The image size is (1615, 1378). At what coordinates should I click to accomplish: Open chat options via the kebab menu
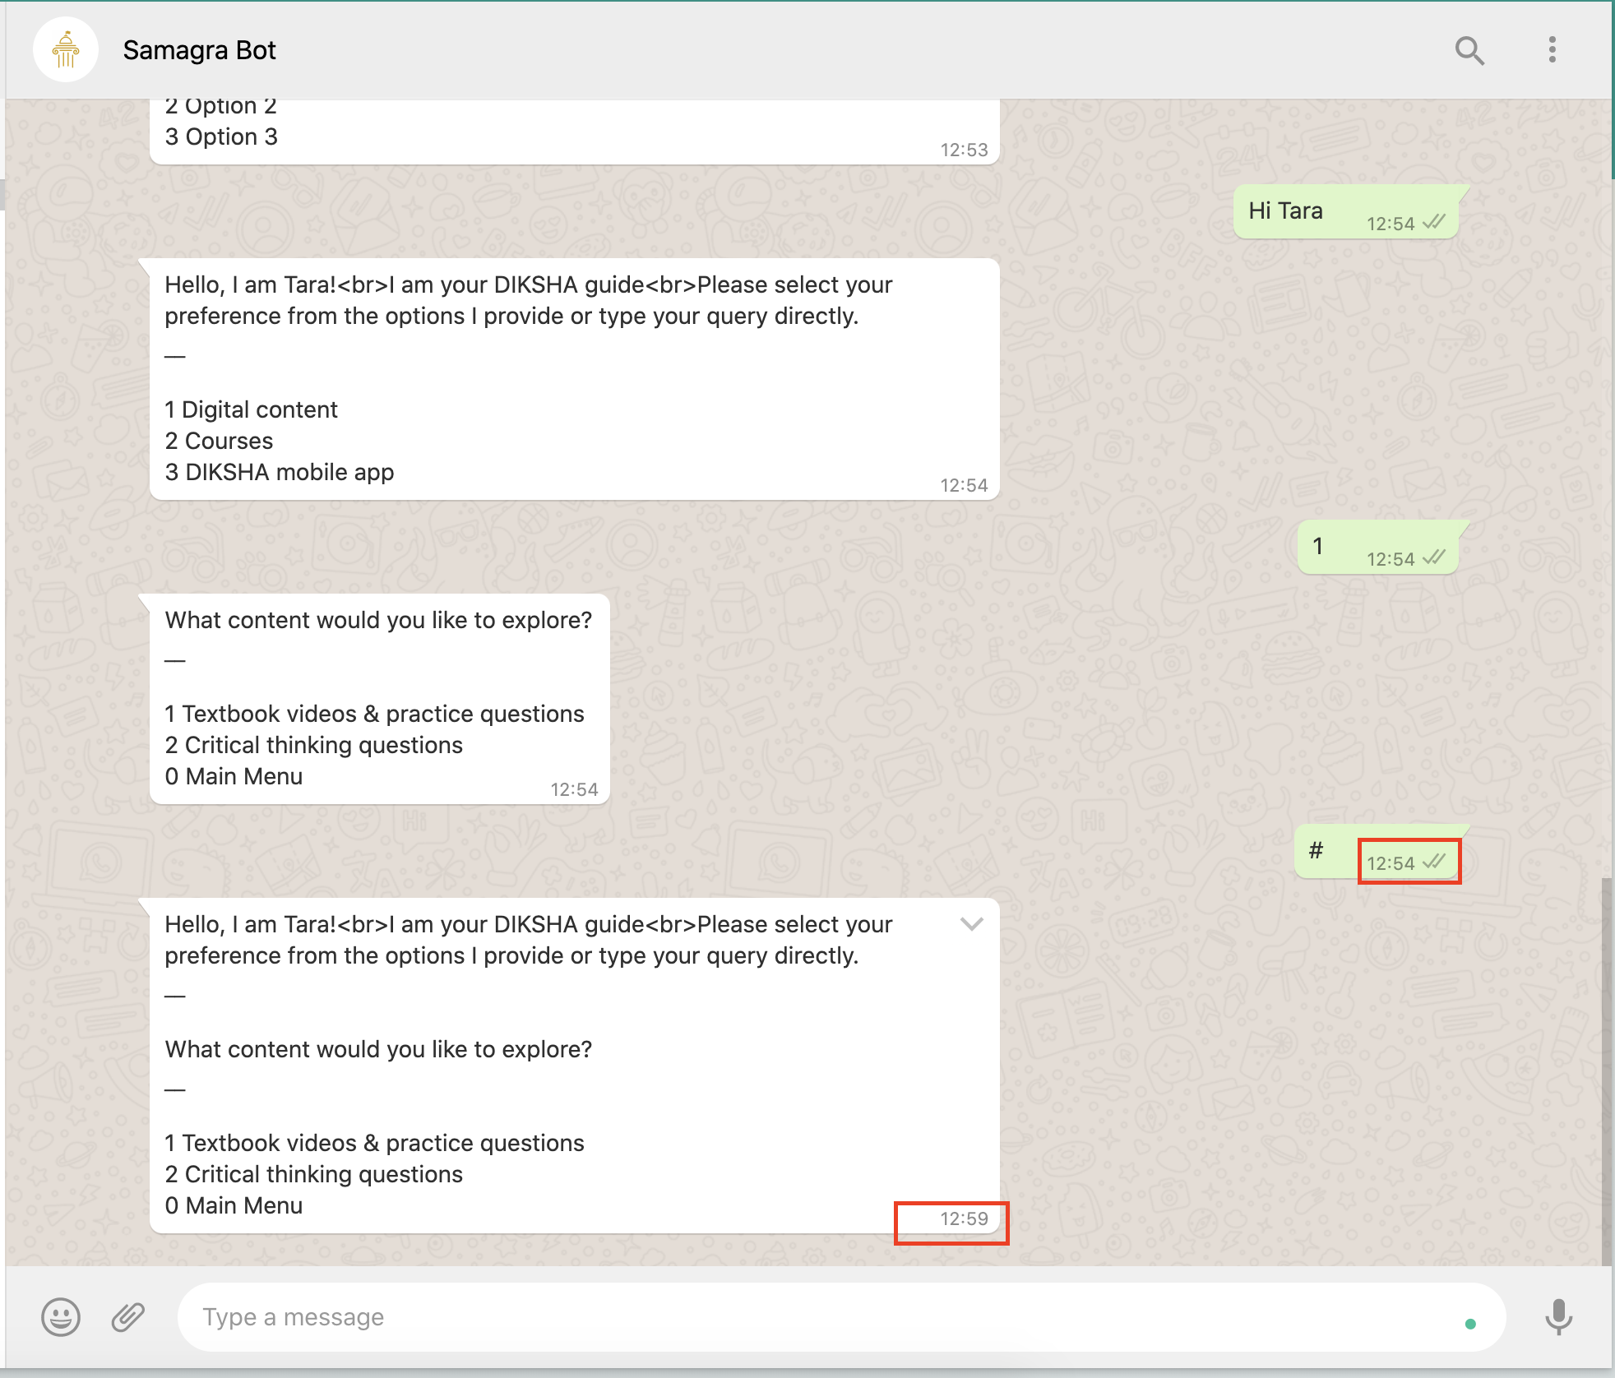(1553, 50)
